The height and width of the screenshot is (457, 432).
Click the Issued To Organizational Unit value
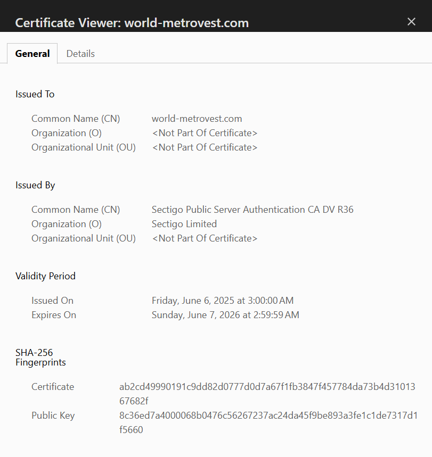205,147
